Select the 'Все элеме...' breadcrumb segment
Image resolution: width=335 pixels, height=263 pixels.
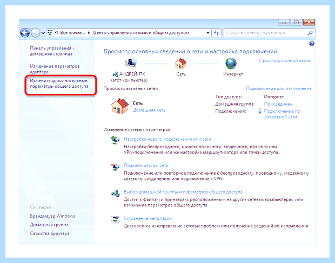coord(72,33)
